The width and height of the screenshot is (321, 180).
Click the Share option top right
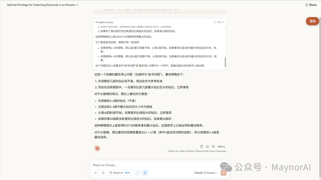310,5
